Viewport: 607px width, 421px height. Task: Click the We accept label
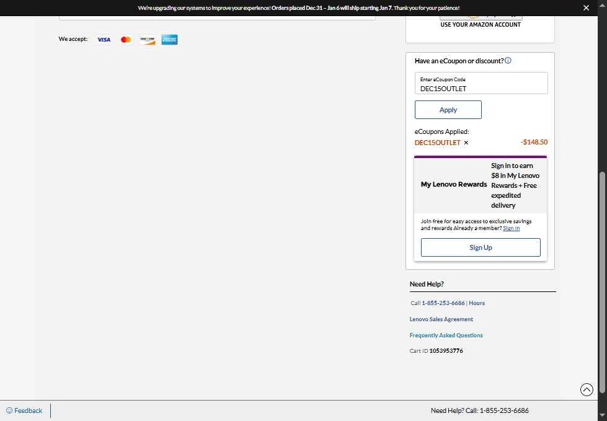tap(73, 39)
